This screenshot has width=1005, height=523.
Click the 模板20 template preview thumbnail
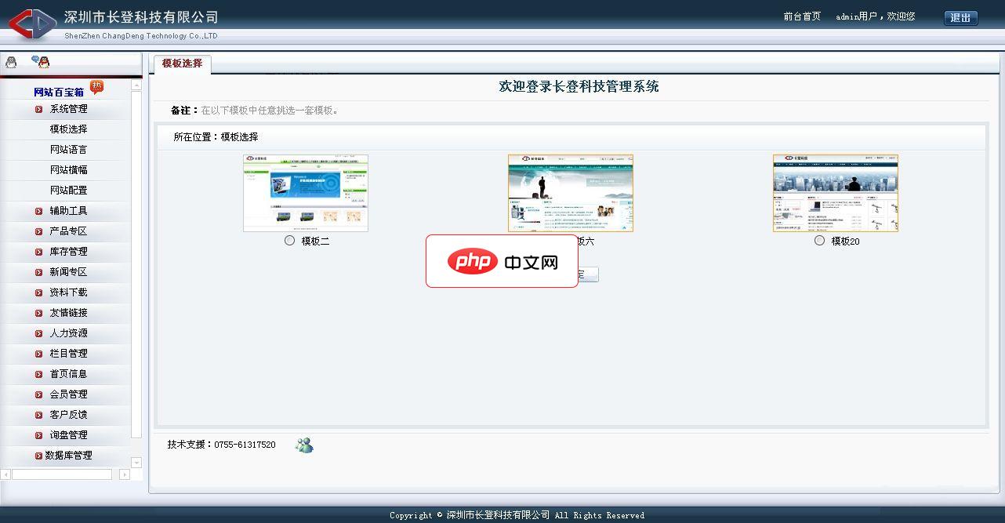[836, 193]
